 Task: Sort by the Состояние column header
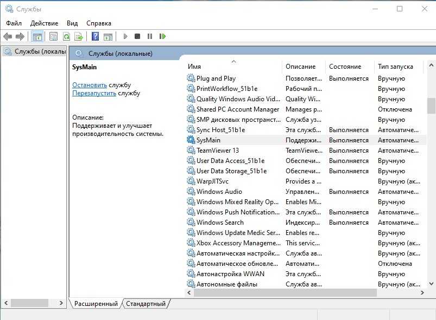point(350,67)
